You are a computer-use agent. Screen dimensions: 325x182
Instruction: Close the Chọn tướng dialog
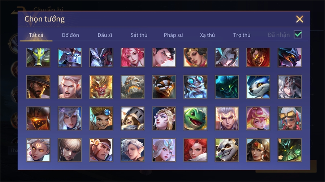click(300, 19)
